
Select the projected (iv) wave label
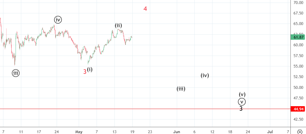205,75
